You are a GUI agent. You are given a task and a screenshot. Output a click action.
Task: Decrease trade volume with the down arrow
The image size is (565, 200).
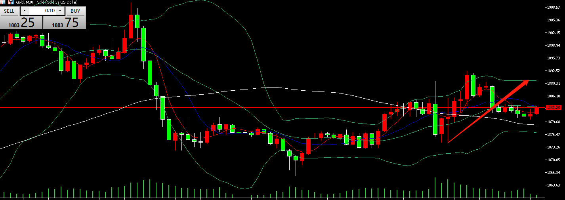point(24,11)
